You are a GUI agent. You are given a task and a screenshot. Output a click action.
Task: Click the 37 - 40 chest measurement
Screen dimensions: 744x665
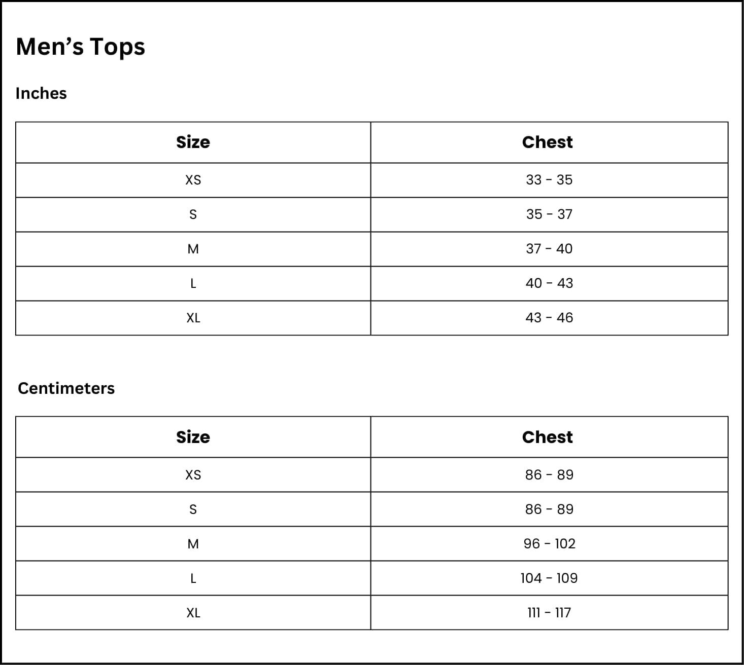point(549,249)
